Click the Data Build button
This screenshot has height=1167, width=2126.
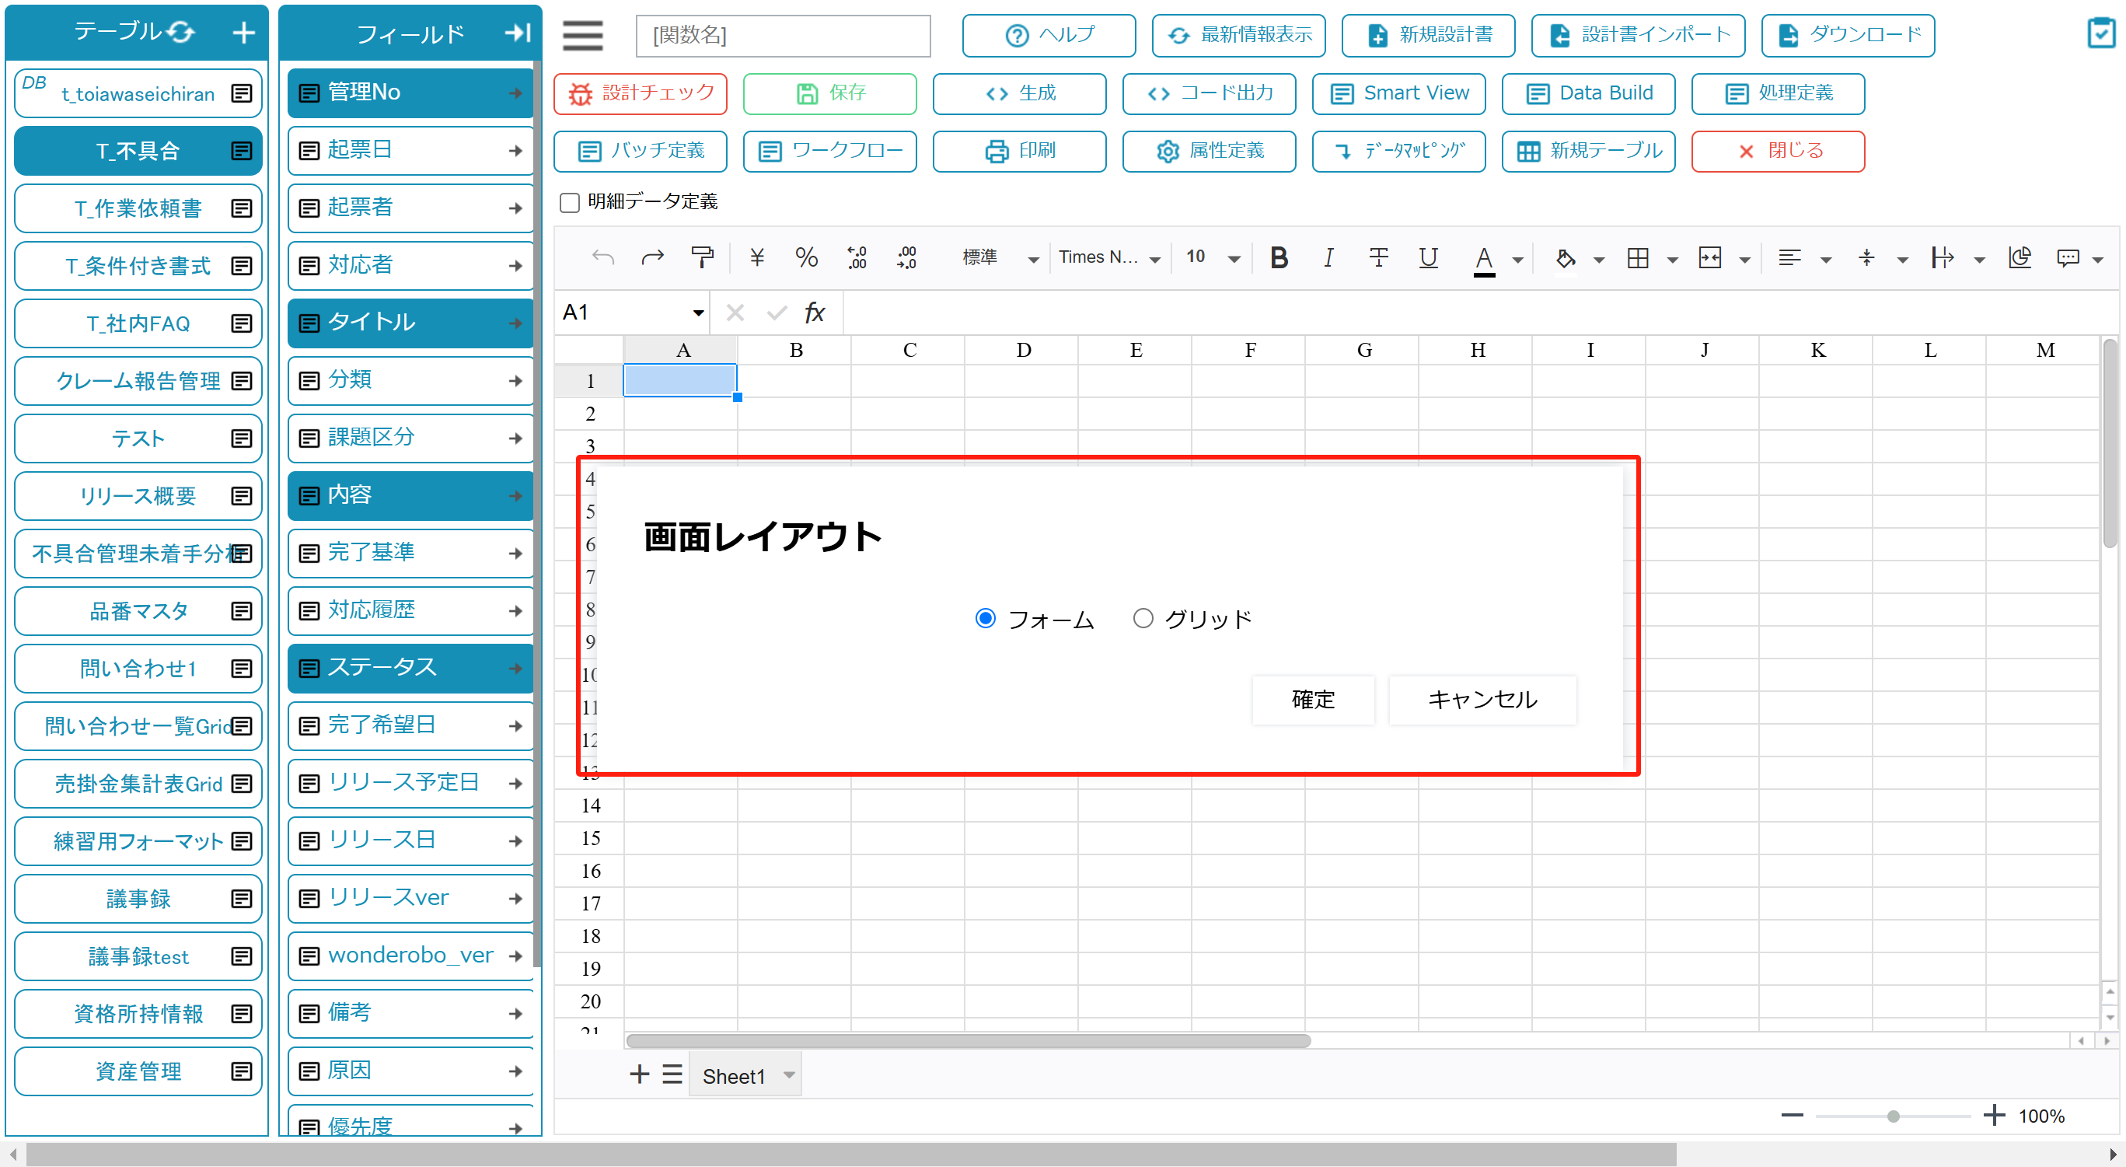coord(1589,93)
